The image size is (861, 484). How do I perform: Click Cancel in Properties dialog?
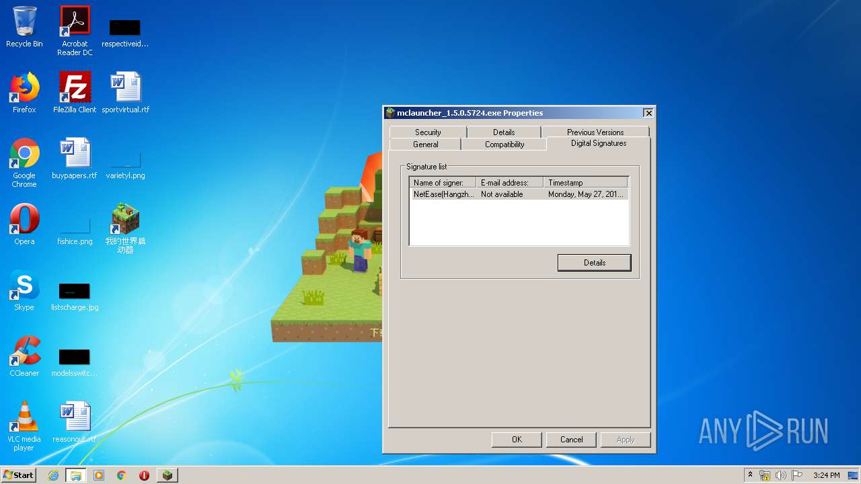(x=572, y=440)
